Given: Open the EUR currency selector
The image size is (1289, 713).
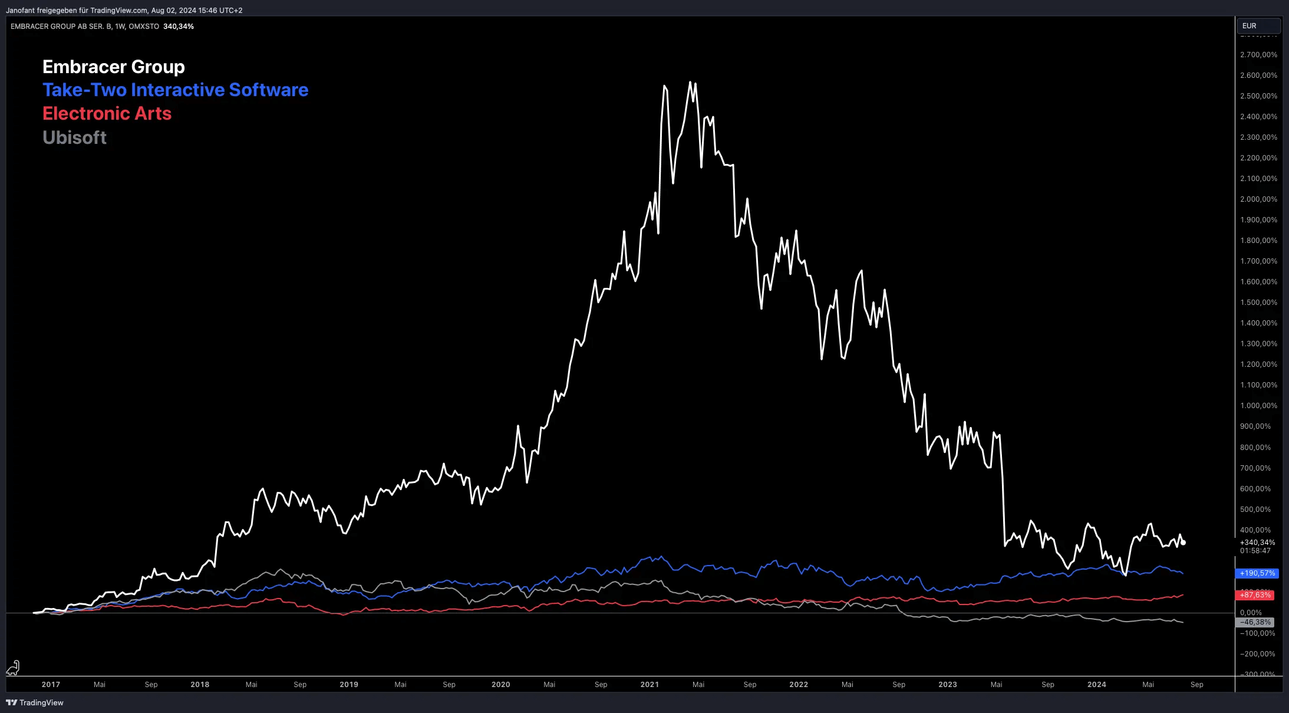Looking at the screenshot, I should pos(1258,26).
